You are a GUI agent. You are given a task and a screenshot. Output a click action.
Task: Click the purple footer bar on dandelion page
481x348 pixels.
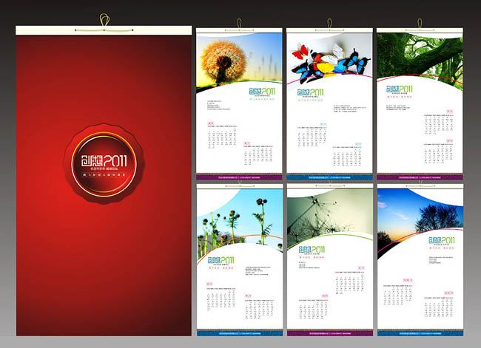click(239, 177)
